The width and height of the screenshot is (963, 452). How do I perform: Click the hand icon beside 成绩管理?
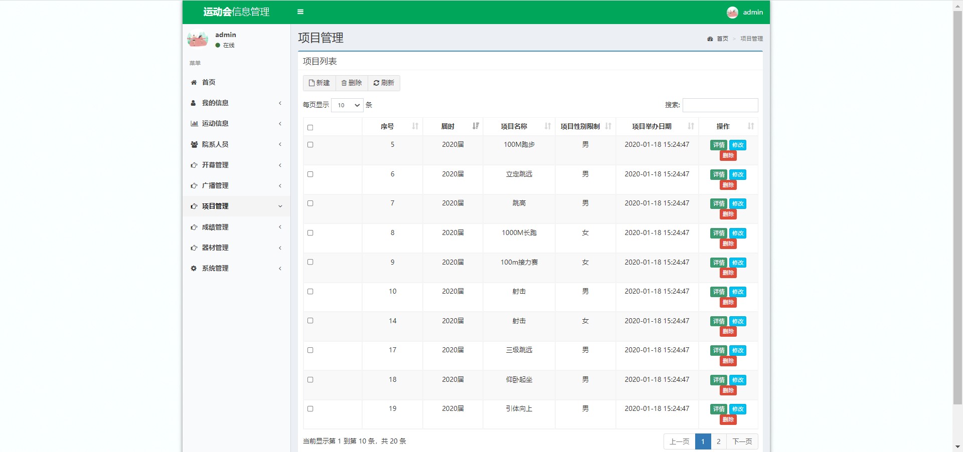(194, 227)
